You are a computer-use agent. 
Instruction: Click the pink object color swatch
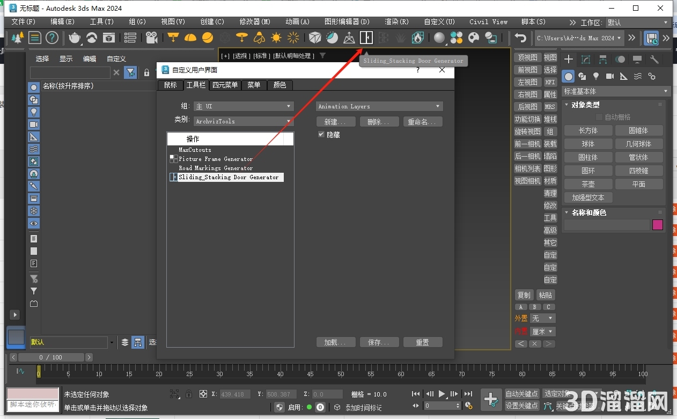pos(658,225)
